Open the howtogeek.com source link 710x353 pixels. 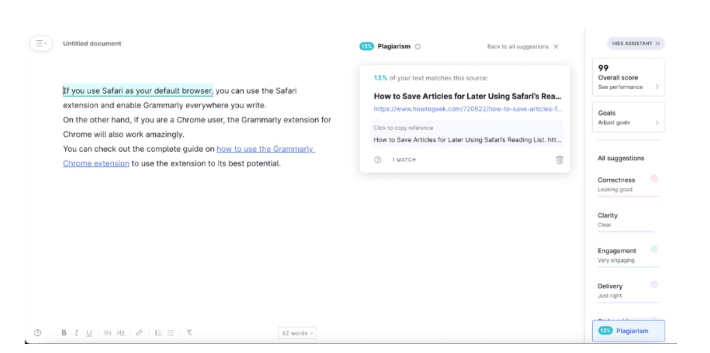467,109
